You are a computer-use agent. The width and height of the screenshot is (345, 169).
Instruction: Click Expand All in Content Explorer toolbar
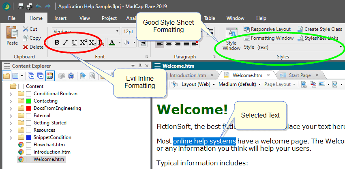[x=31, y=76]
